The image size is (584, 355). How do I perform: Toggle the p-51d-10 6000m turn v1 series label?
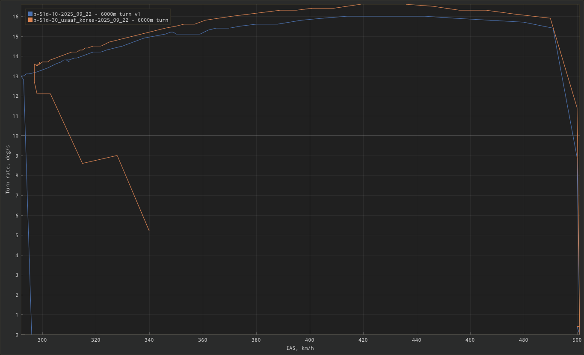pyautogui.click(x=87, y=14)
